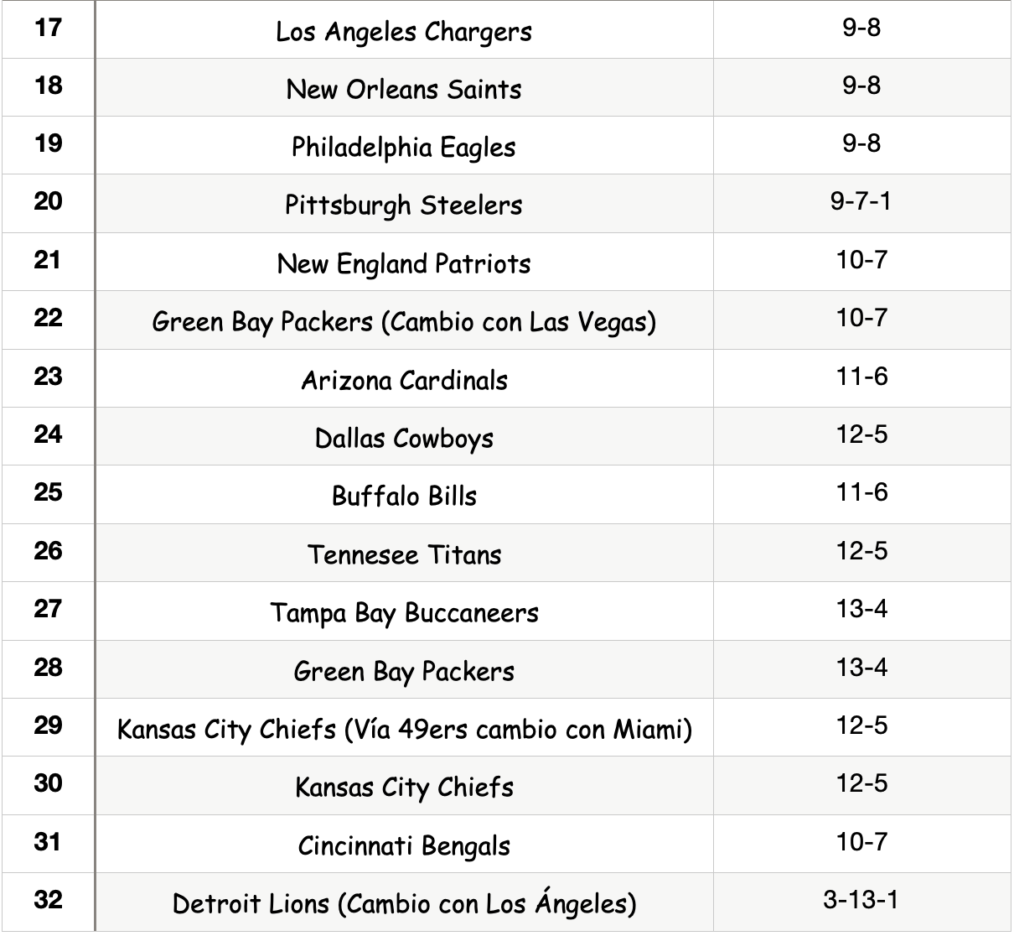Click the Tampa Bay Buccaneers cell

tap(404, 612)
